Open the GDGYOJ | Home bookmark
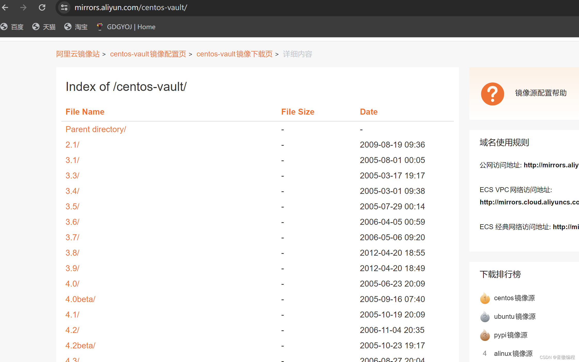The width and height of the screenshot is (579, 362). 126,27
